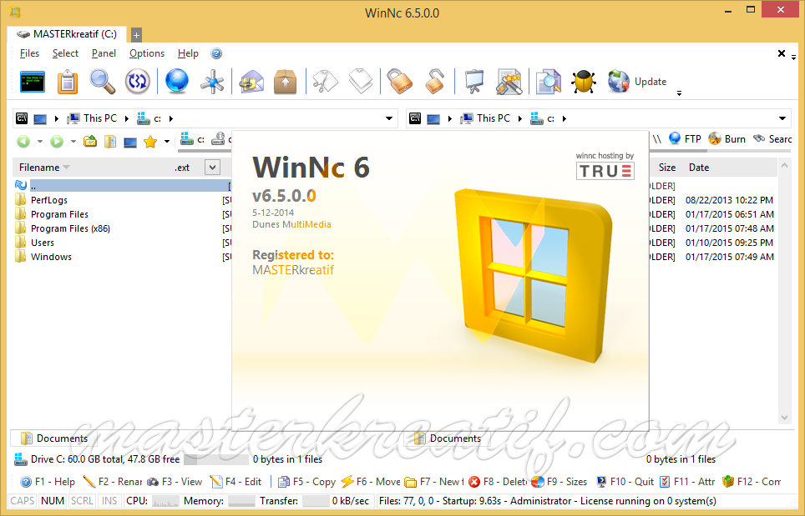Click the presentation screen slideshow icon

click(473, 82)
